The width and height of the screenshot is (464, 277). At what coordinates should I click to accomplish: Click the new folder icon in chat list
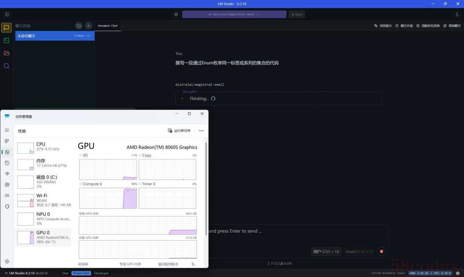pos(78,26)
